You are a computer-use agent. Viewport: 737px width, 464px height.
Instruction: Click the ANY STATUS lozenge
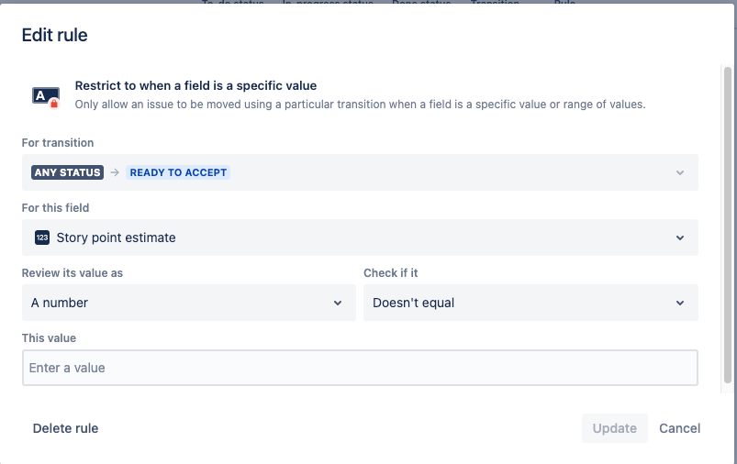tap(68, 172)
